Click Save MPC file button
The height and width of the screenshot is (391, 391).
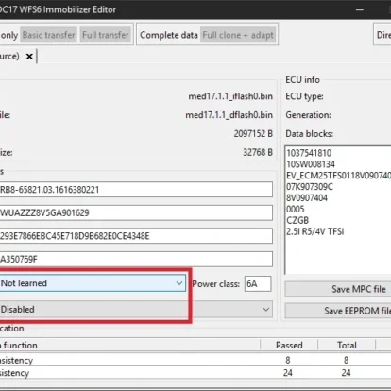pyautogui.click(x=338, y=289)
